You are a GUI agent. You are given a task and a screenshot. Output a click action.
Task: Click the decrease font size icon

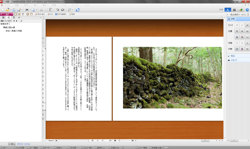click(242, 25)
